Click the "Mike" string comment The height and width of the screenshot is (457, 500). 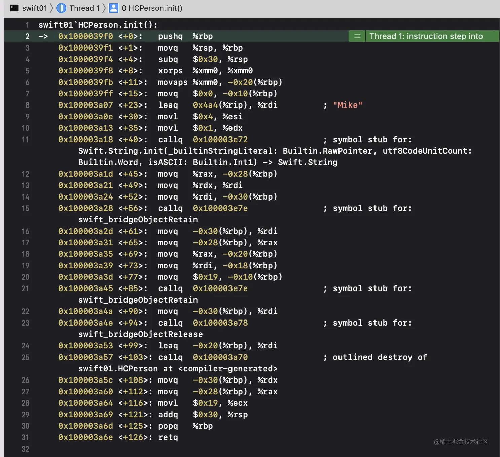coord(348,105)
